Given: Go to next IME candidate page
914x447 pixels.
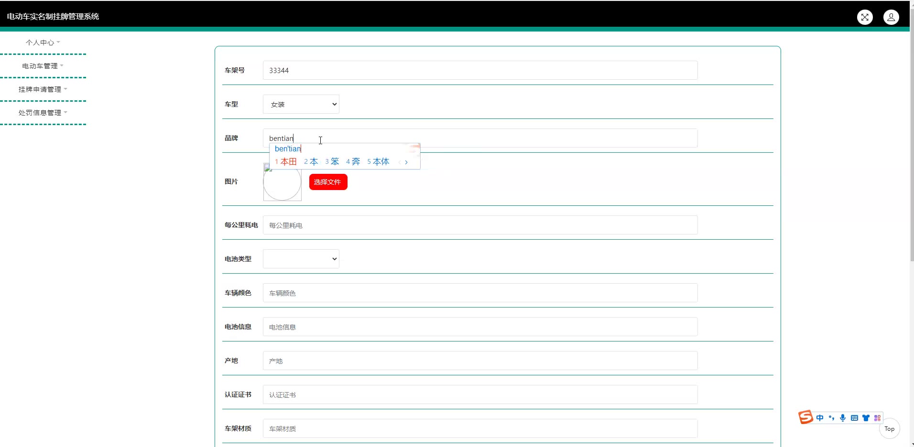Looking at the screenshot, I should (406, 162).
